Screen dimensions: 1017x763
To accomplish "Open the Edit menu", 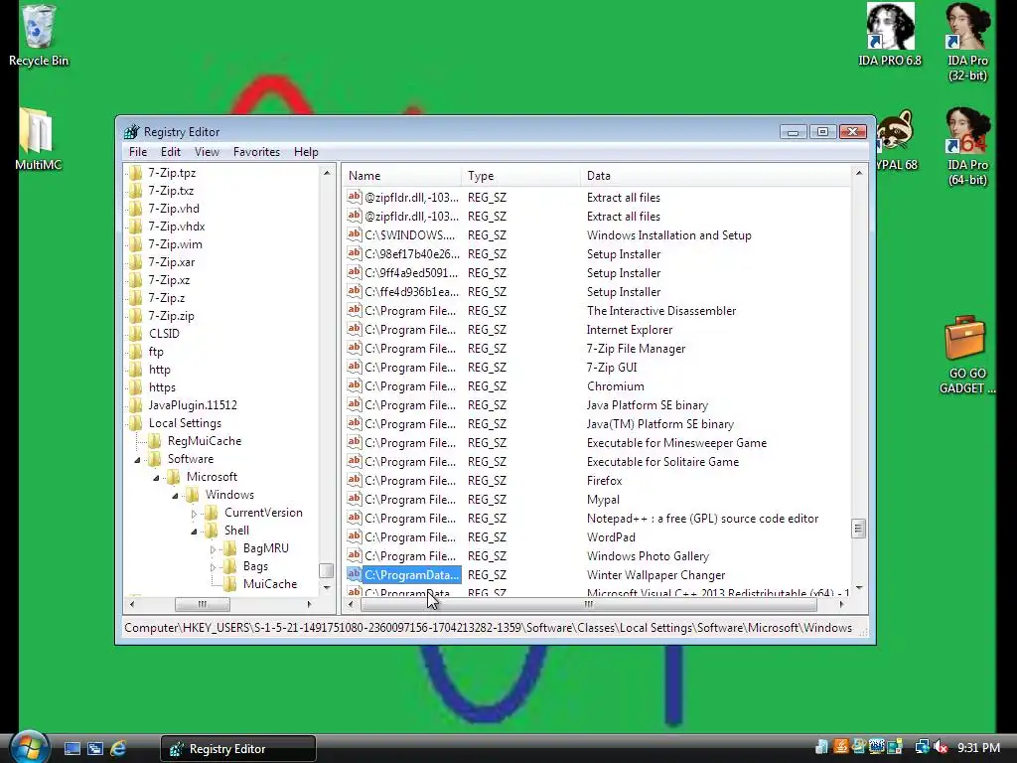I will (171, 152).
